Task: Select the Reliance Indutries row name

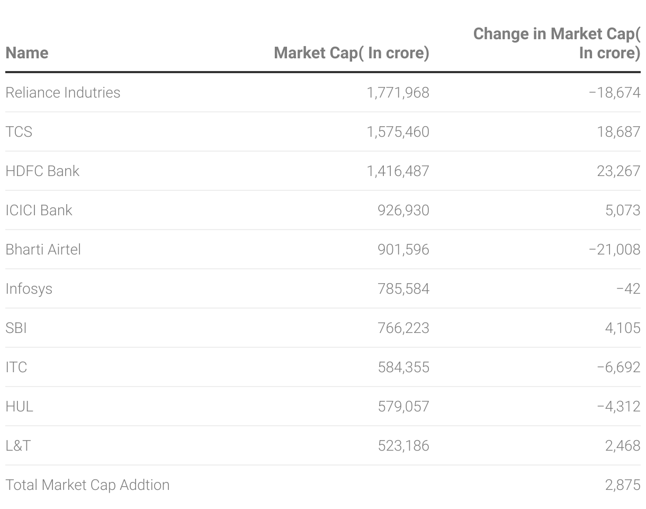Action: (x=63, y=93)
